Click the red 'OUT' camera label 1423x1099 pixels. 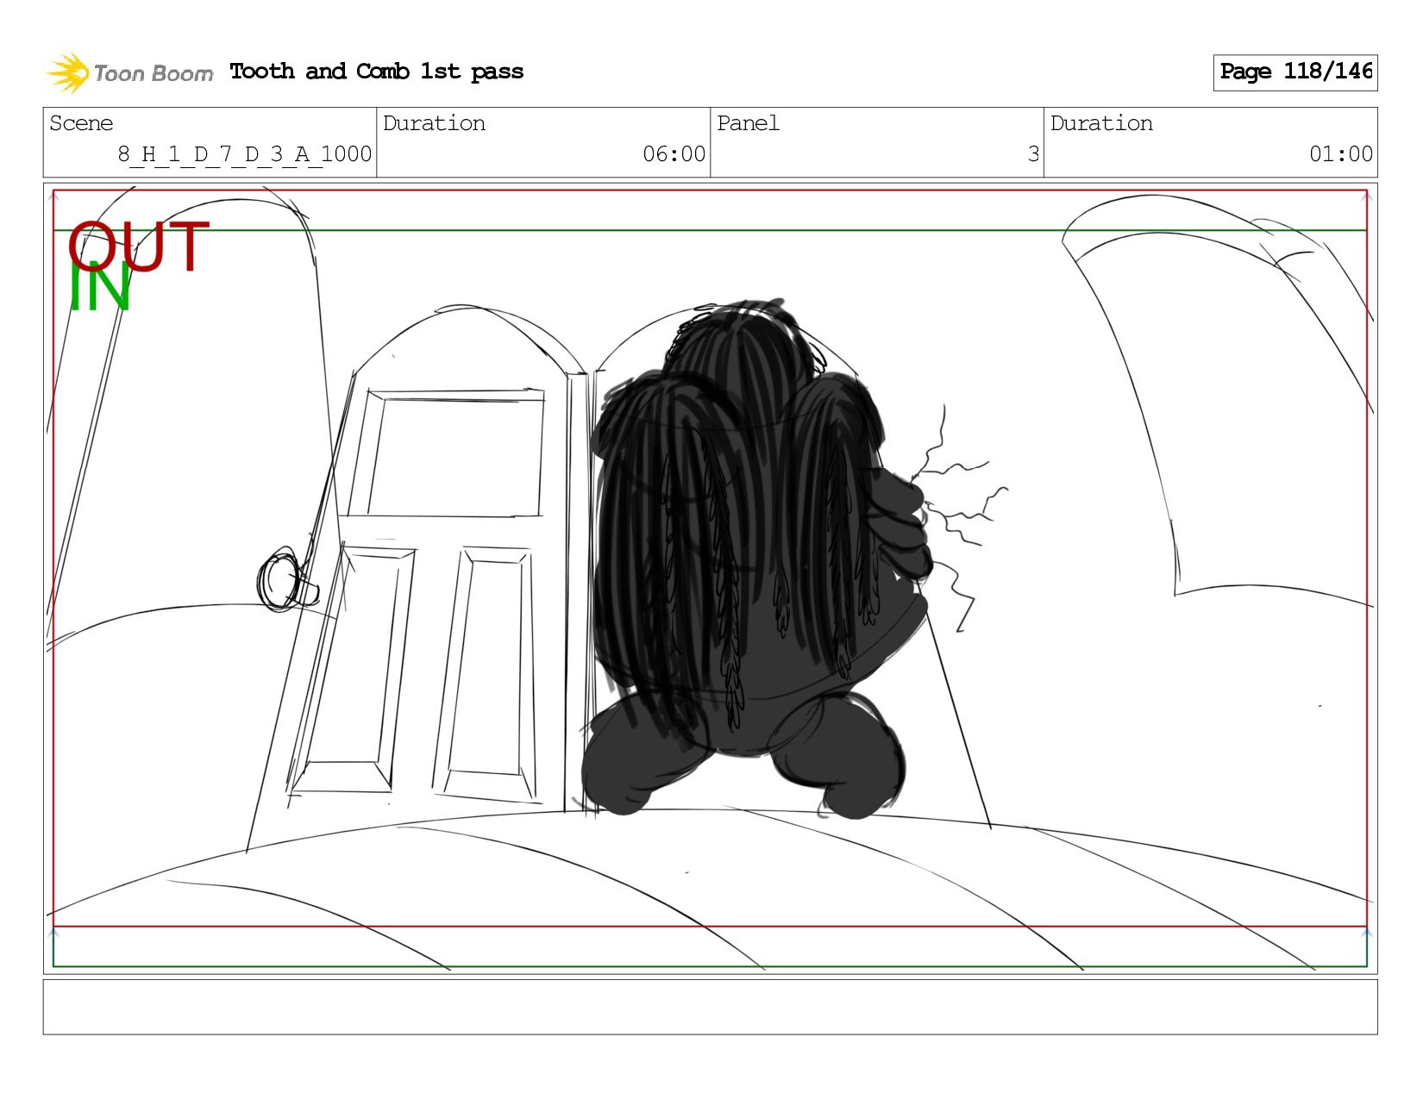pos(138,247)
